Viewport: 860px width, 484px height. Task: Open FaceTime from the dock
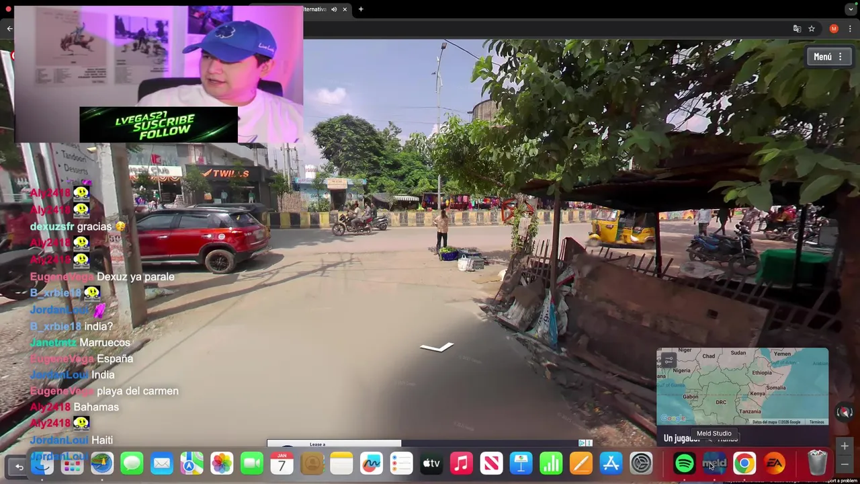252,464
